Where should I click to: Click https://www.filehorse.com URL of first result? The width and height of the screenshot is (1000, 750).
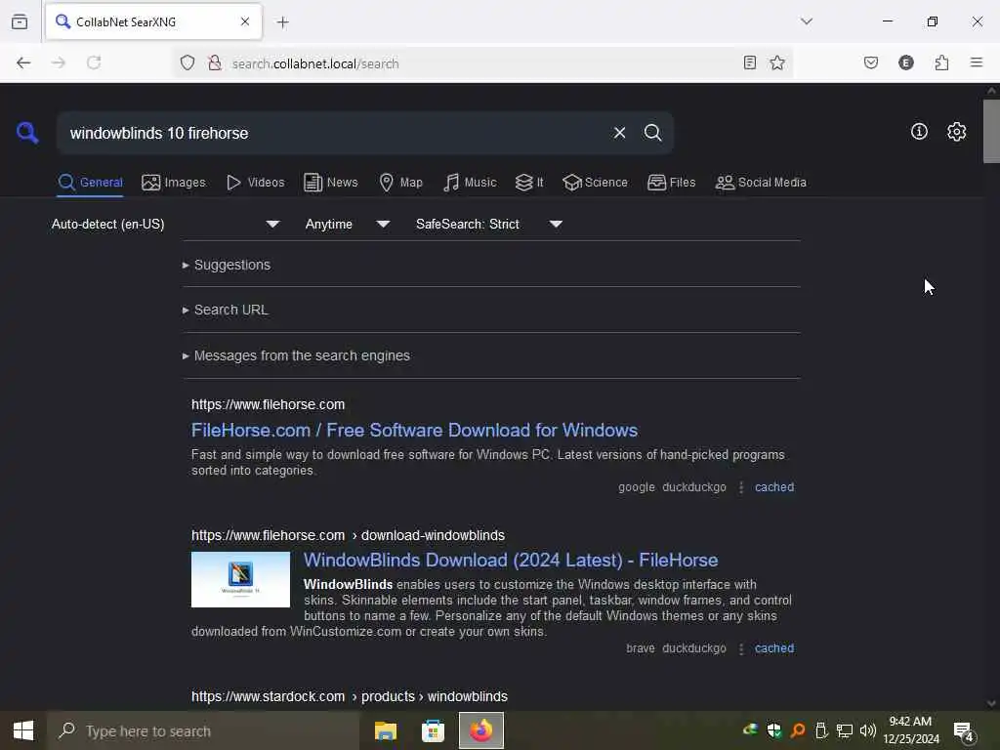coord(268,404)
